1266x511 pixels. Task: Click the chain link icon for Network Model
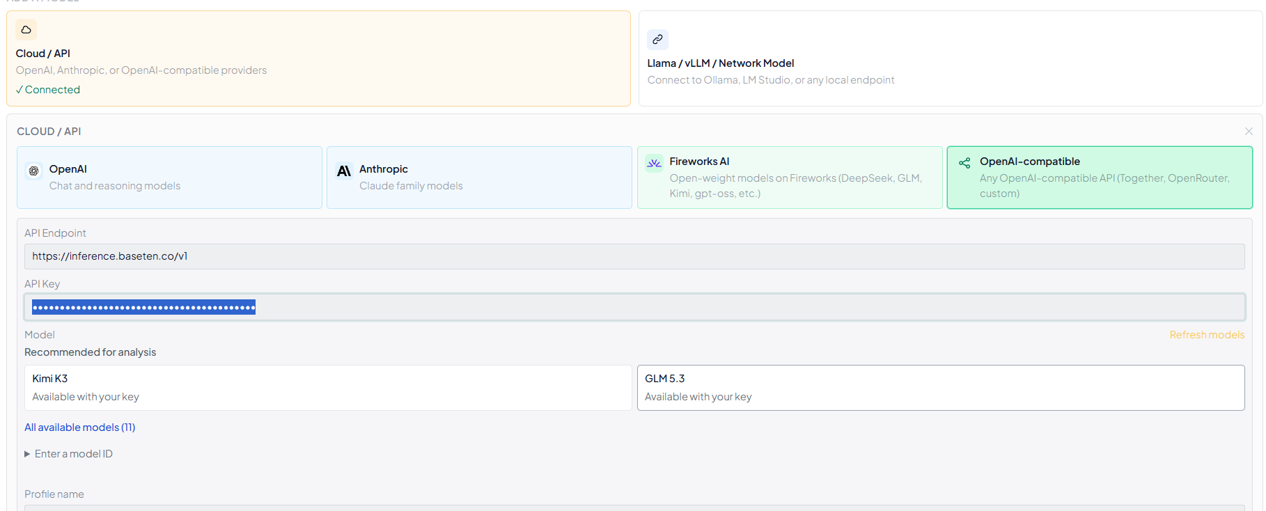[657, 40]
